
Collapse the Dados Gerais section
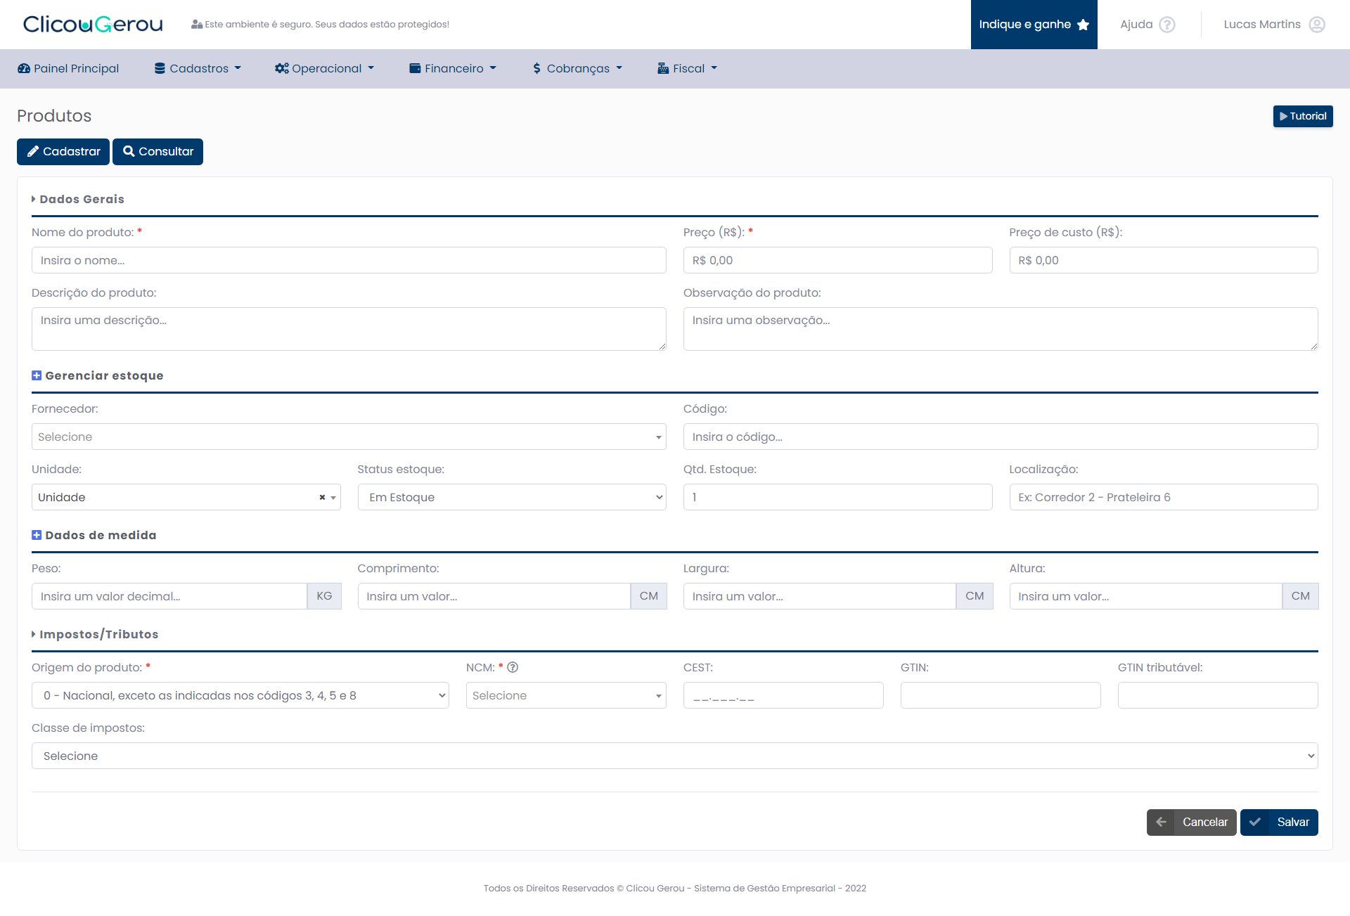(77, 199)
